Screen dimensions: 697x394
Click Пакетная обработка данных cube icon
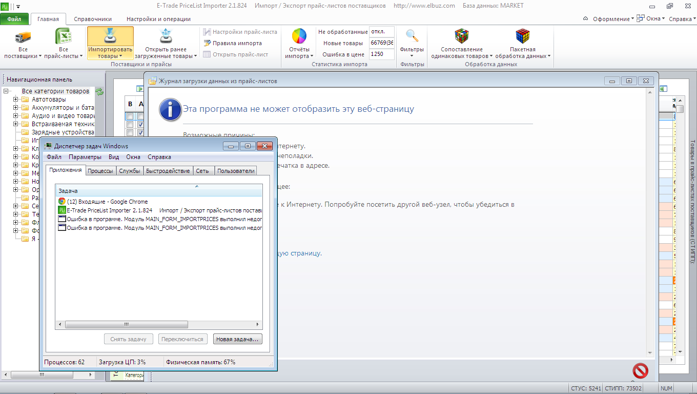pos(523,36)
